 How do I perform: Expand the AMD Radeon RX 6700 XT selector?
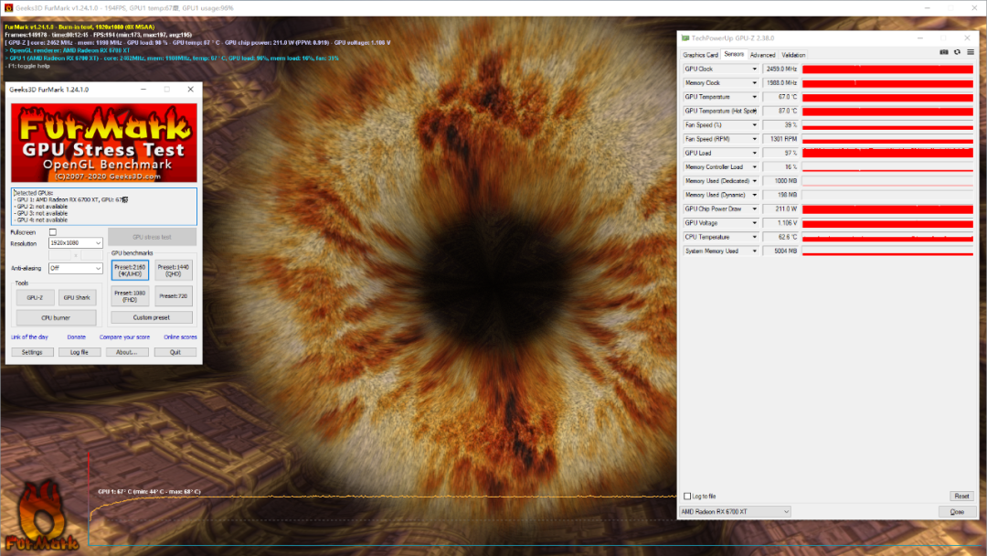(735, 512)
